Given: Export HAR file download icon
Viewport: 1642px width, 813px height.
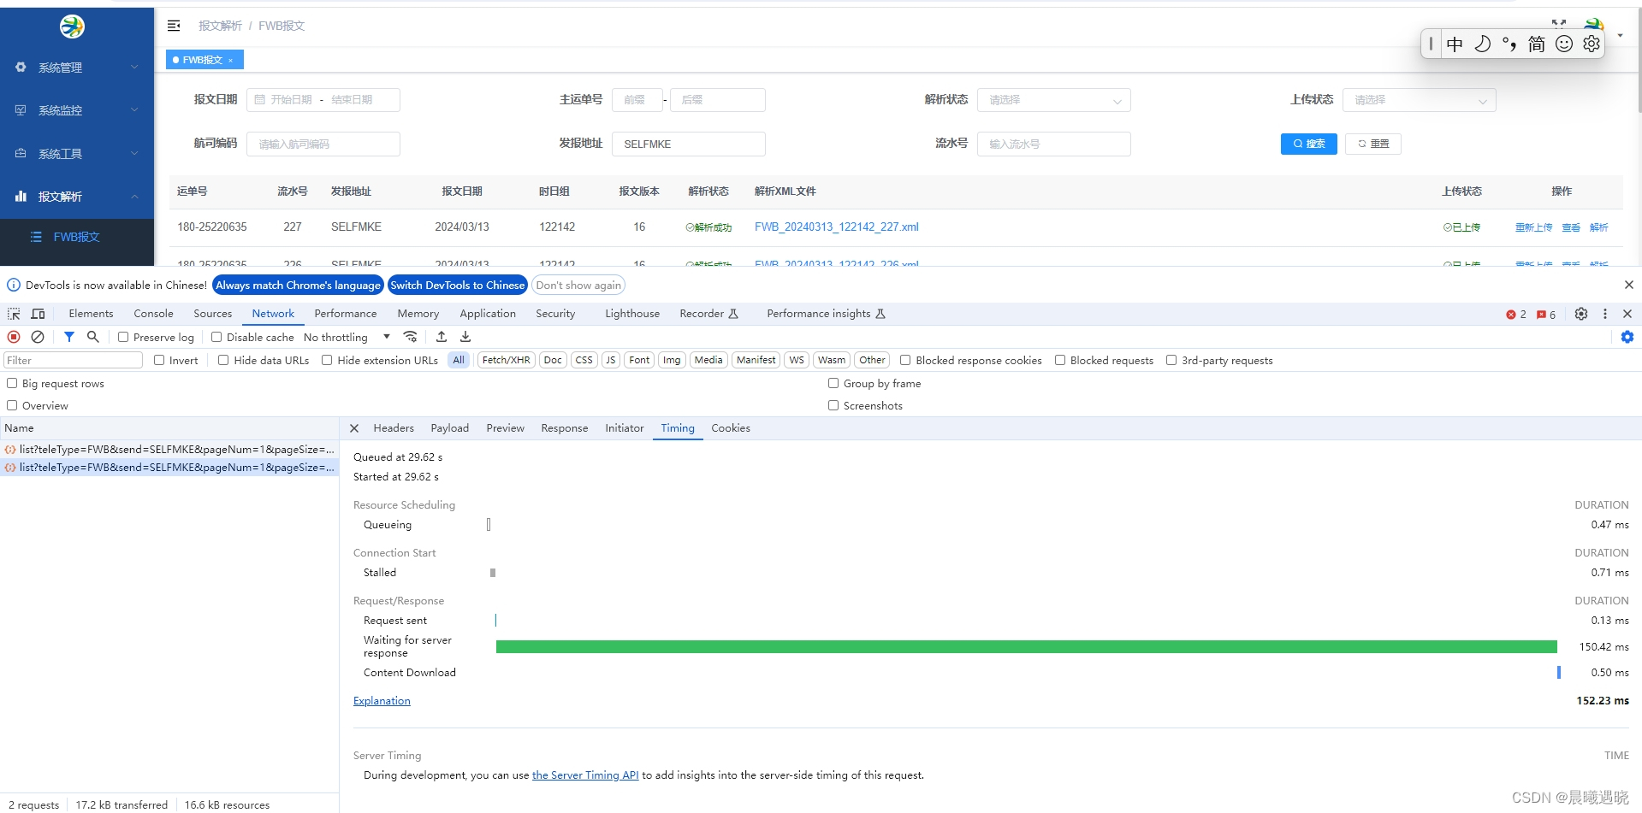Looking at the screenshot, I should pos(465,337).
